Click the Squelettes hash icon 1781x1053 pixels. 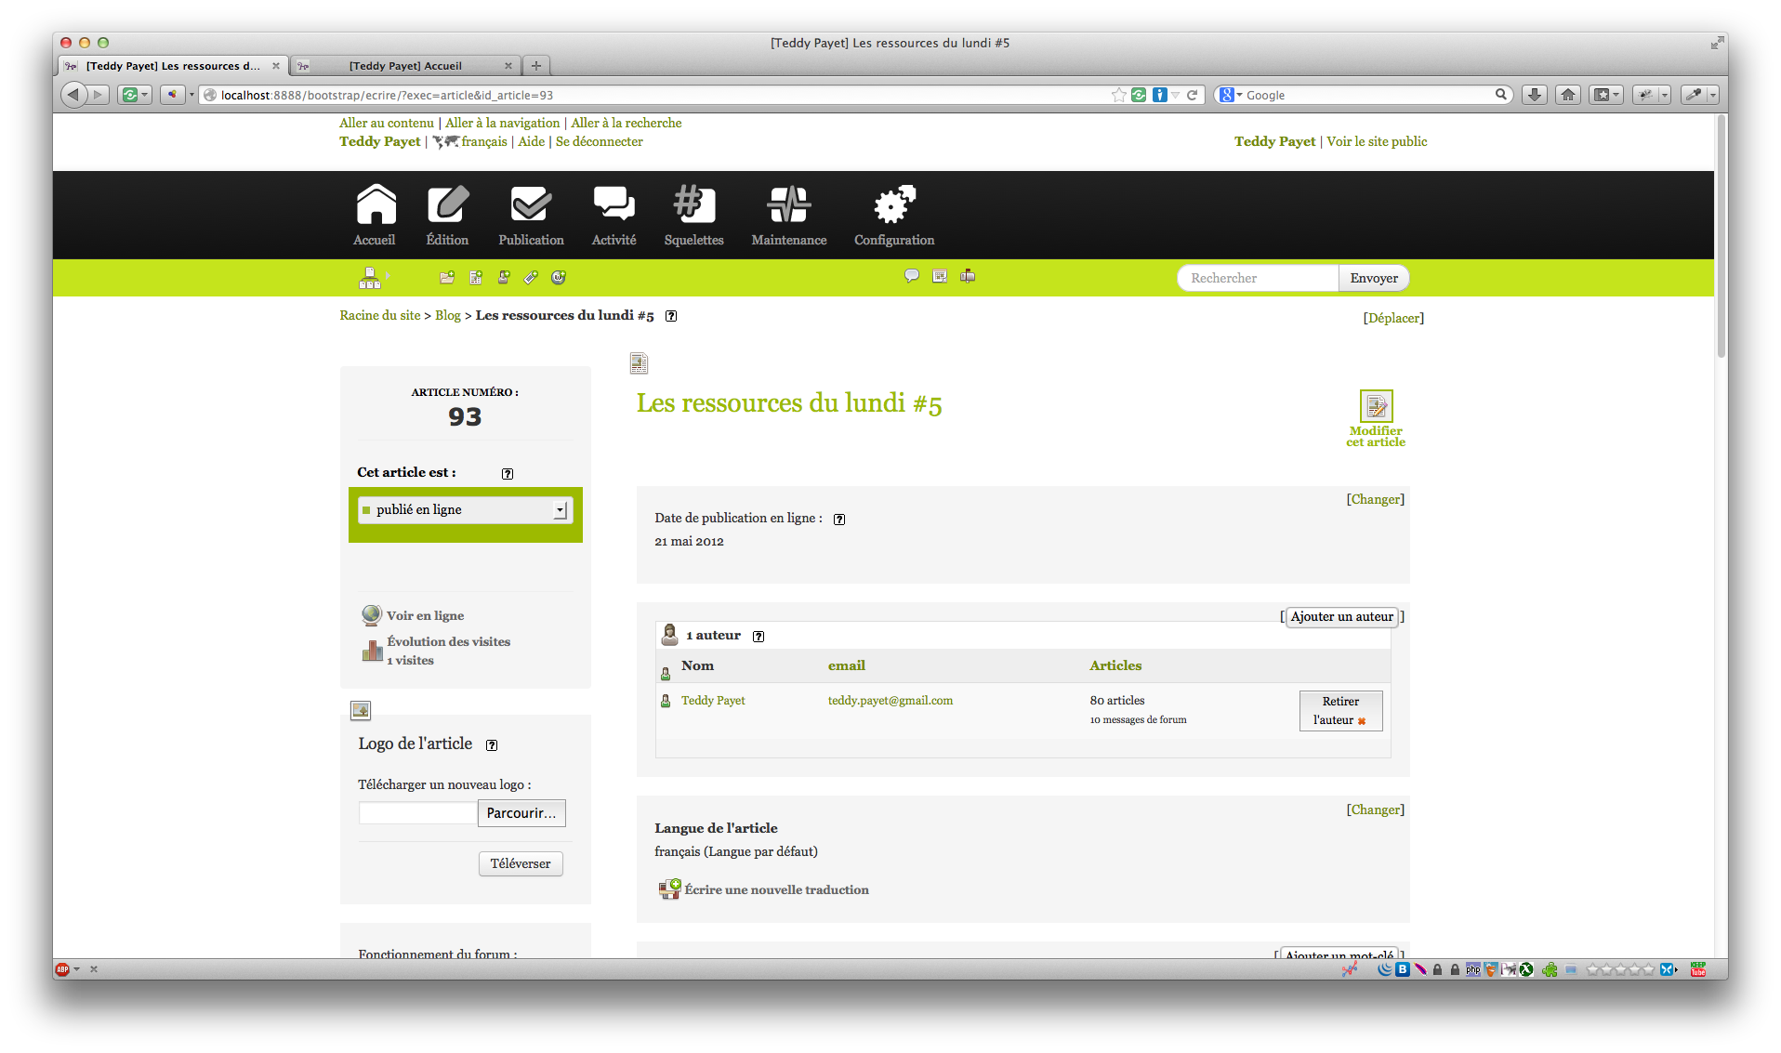[693, 205]
